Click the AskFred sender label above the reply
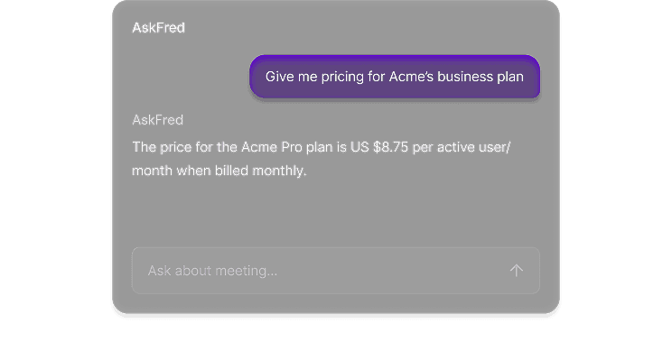 click(158, 120)
